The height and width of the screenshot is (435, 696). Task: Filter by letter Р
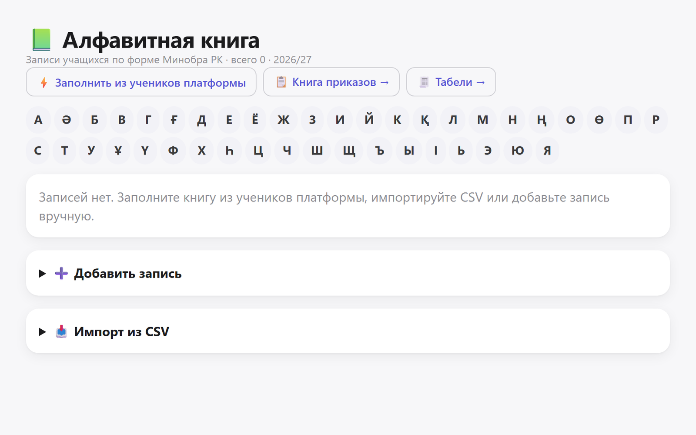(x=656, y=120)
